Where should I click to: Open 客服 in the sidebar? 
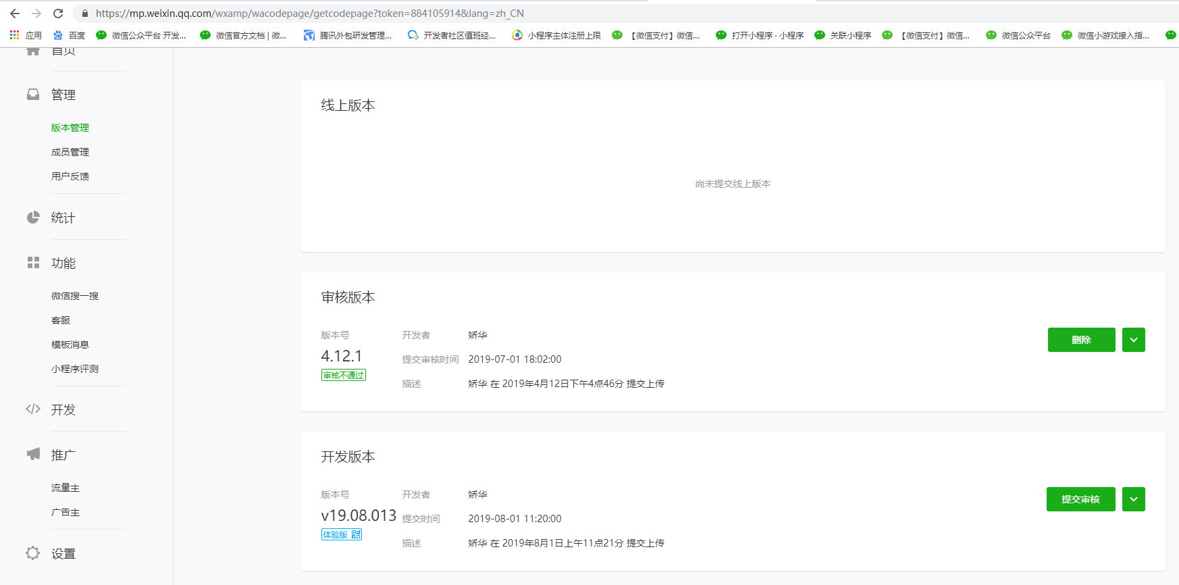pos(61,320)
